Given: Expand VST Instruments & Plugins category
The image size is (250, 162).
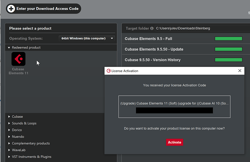Looking at the screenshot, I should click(9, 157).
